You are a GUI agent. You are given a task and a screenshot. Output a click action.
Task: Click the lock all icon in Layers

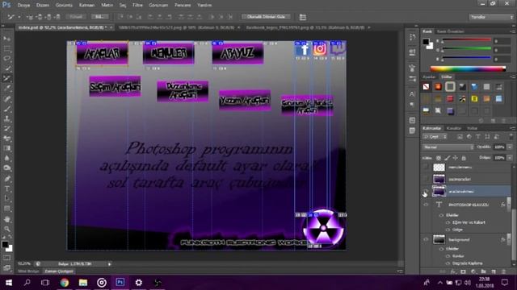point(464,158)
